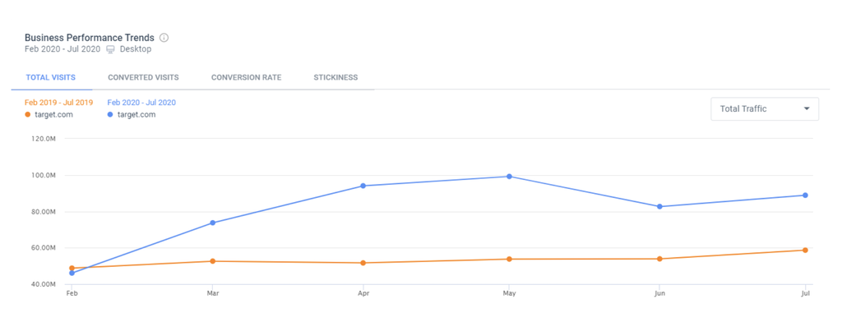Toggle the orange target.com legend dot

pos(28,115)
